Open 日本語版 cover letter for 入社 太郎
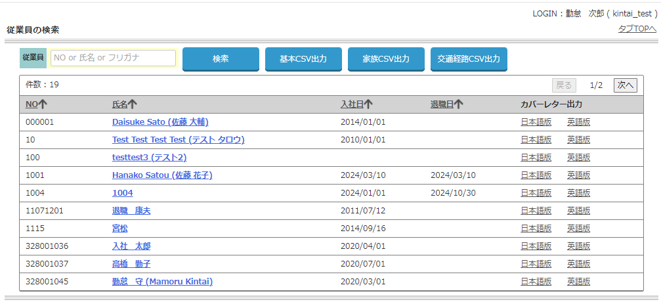This screenshot has width=661, height=308. click(x=536, y=246)
